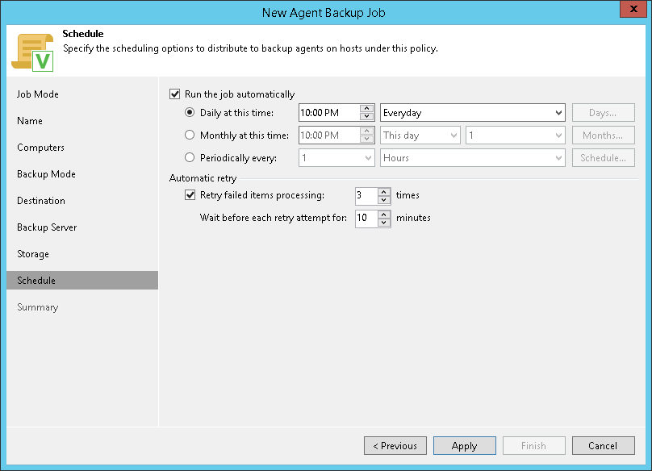
Task: Go back with the Previous button
Action: tap(395, 446)
